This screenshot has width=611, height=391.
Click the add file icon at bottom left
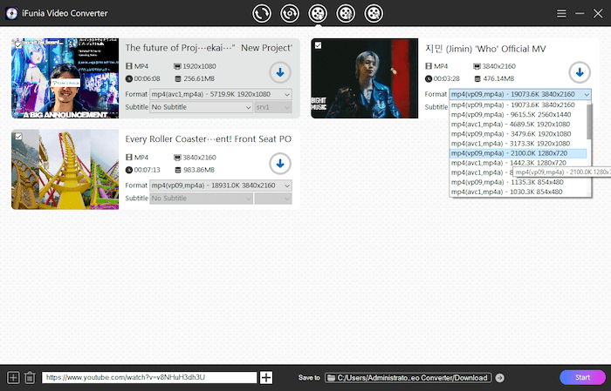pyautogui.click(x=13, y=377)
